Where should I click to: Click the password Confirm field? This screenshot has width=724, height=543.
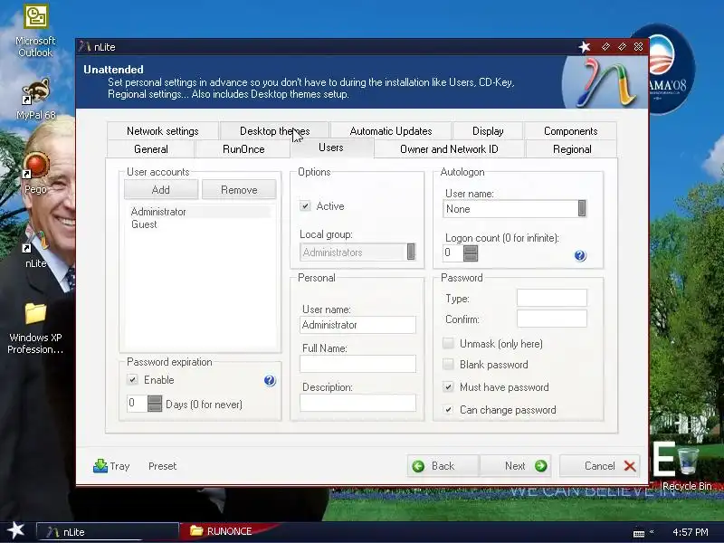click(x=552, y=319)
